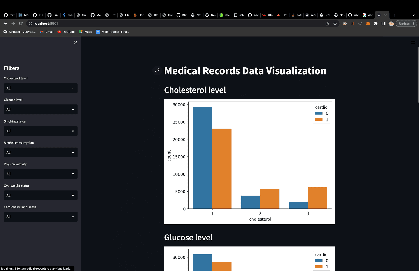Reload the localhost page
This screenshot has width=419, height=271.
[21, 24]
